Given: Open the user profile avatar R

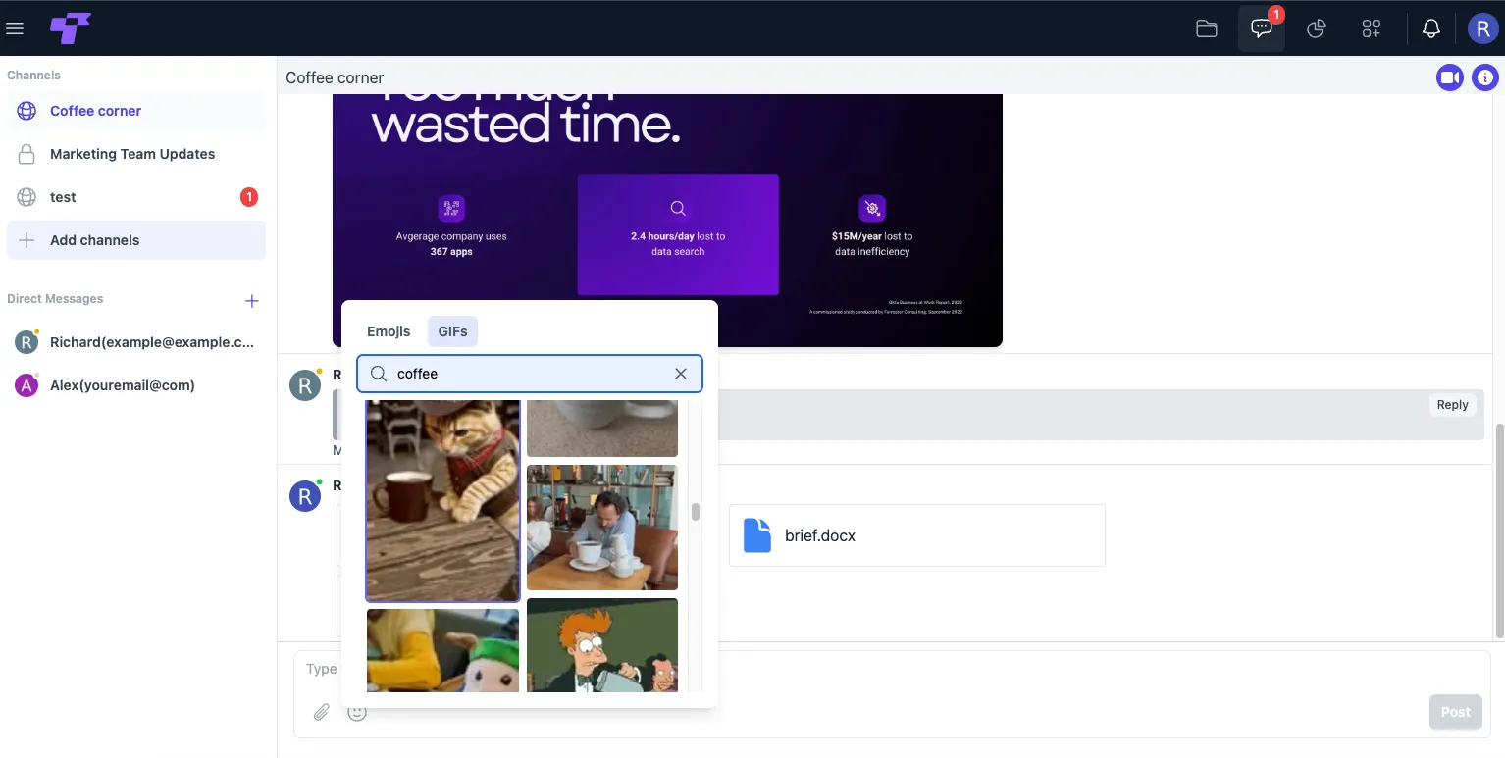Looking at the screenshot, I should [x=1481, y=28].
